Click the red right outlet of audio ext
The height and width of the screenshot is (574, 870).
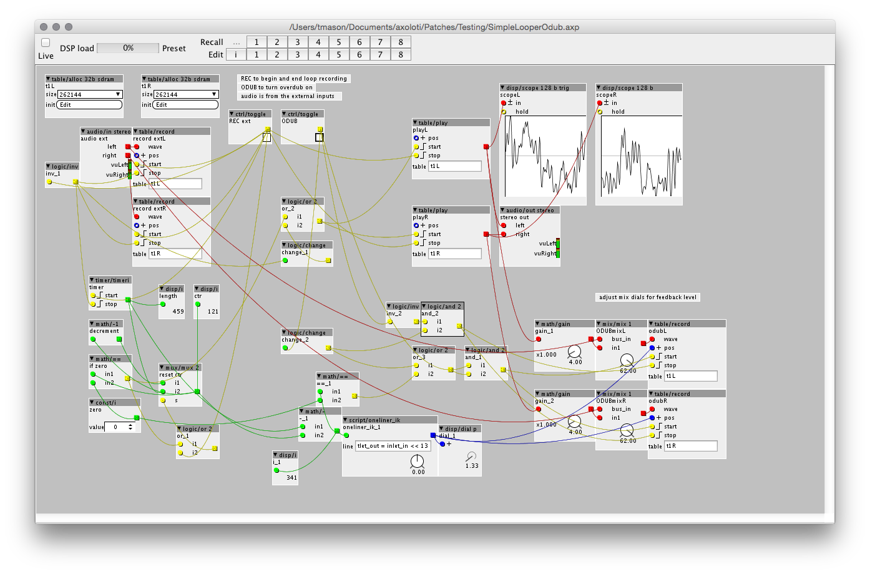[x=128, y=156]
